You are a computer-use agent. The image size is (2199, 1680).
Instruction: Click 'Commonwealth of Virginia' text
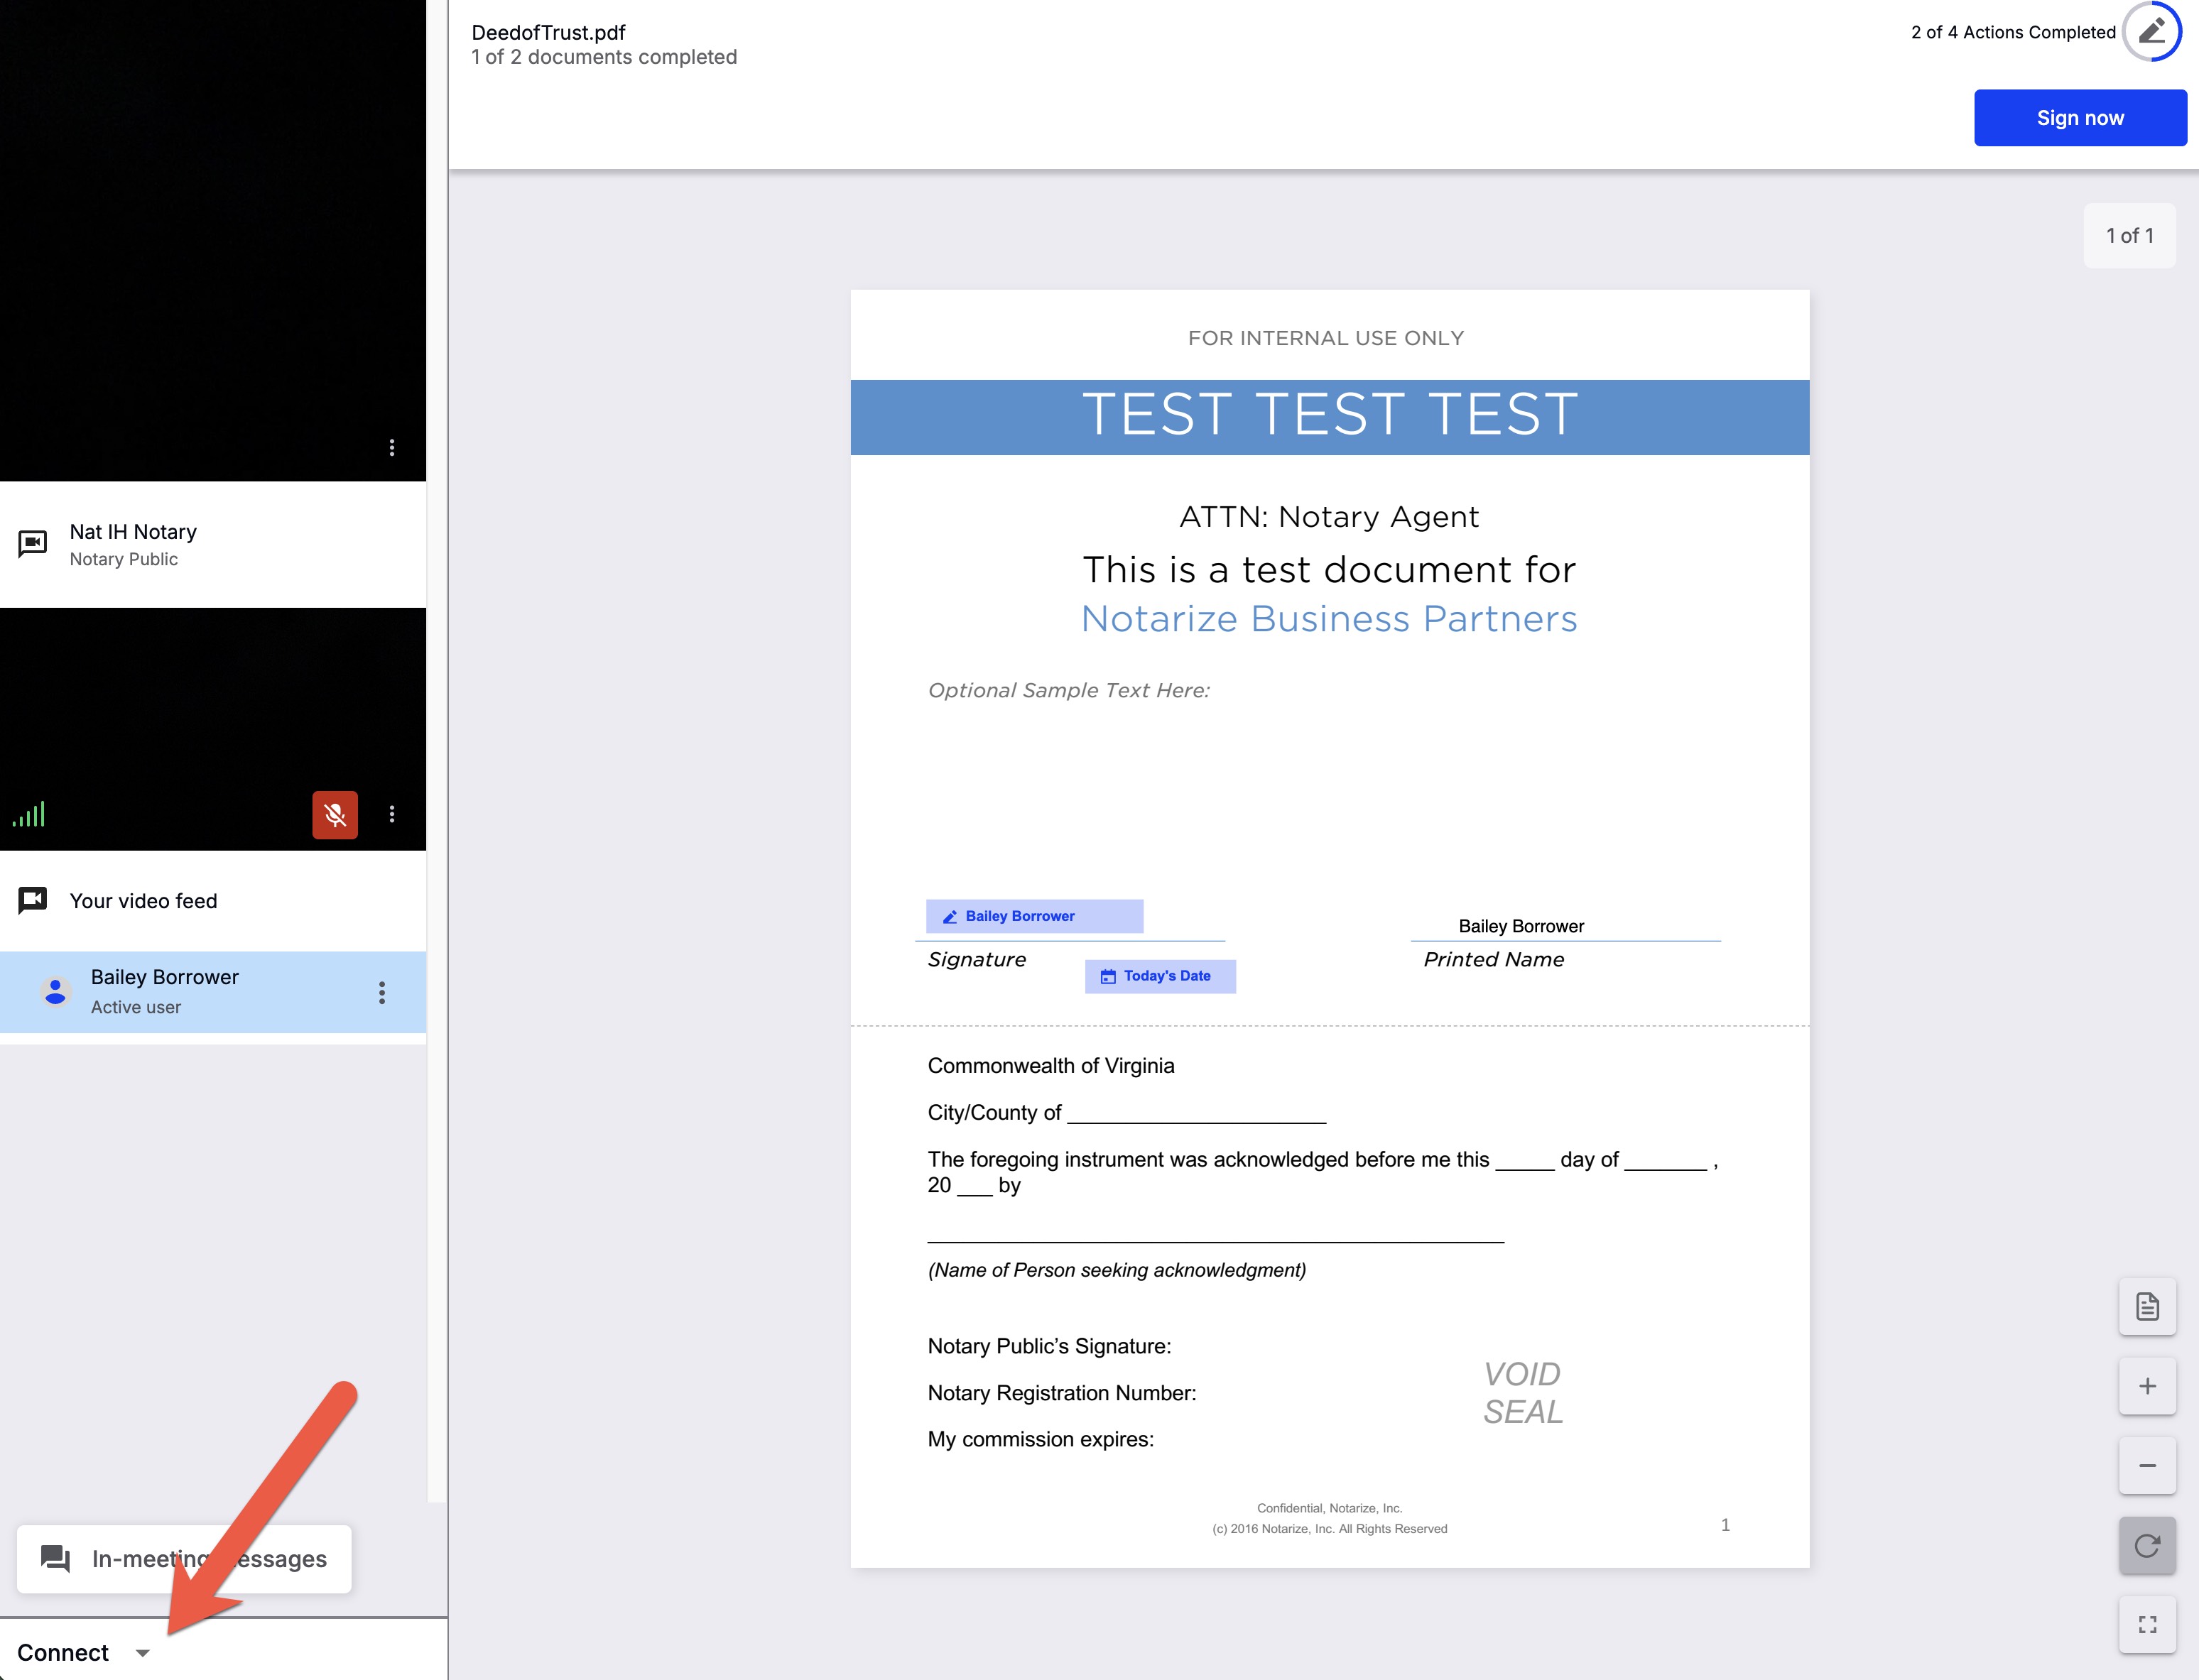[1050, 1066]
